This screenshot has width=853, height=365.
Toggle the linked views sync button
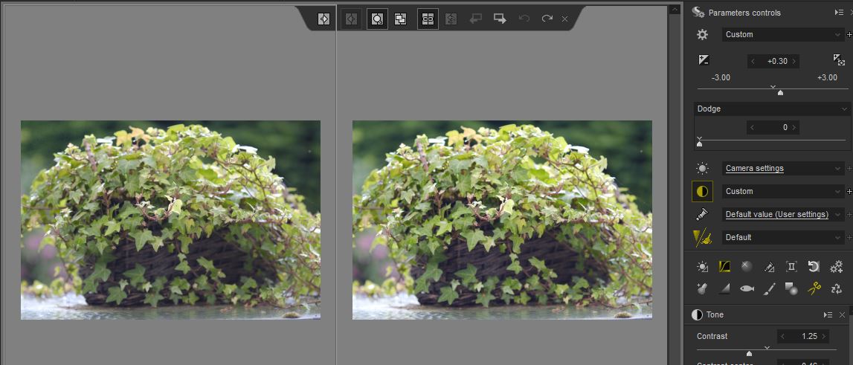pyautogui.click(x=428, y=19)
